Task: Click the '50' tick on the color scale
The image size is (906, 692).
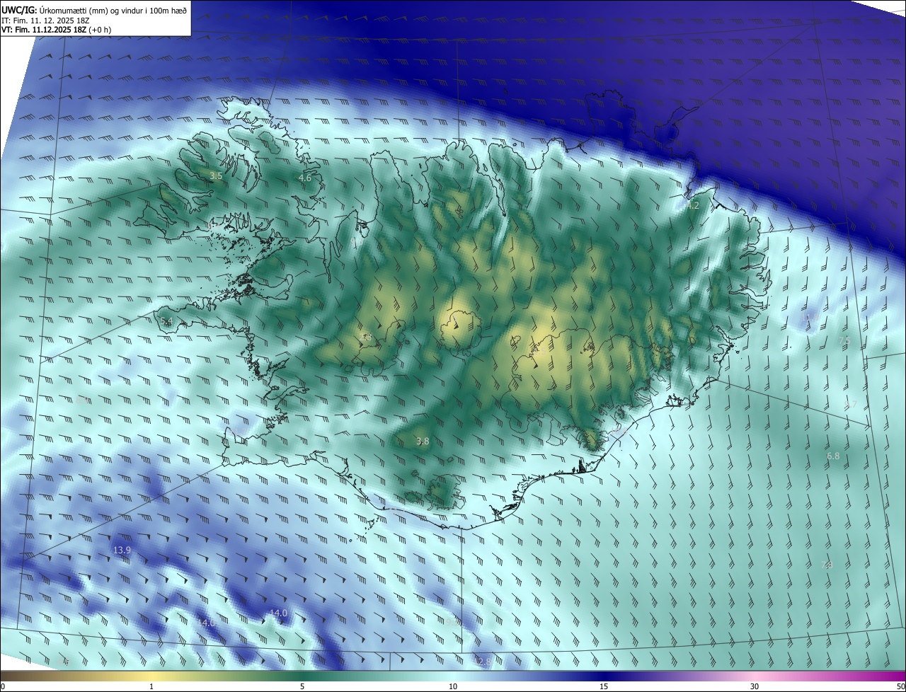Action: click(x=900, y=686)
